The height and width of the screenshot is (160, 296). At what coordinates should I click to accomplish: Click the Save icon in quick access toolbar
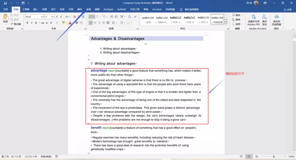pos(5,3)
